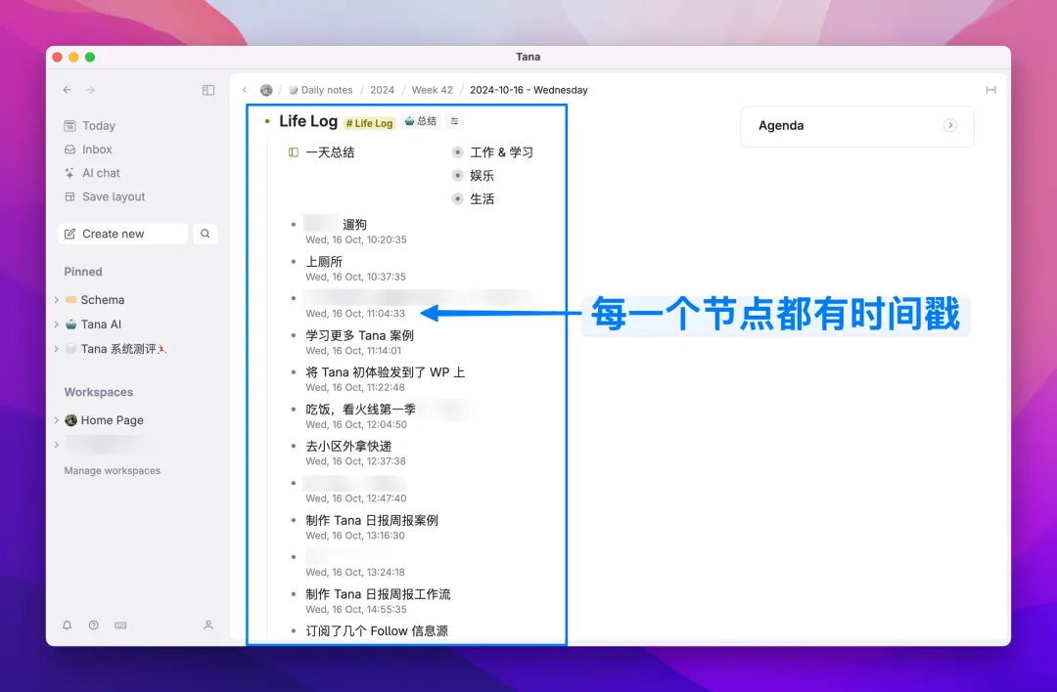This screenshot has height=692, width=1057.
Task: Go to the Daily notes breadcrumb
Action: pyautogui.click(x=321, y=90)
